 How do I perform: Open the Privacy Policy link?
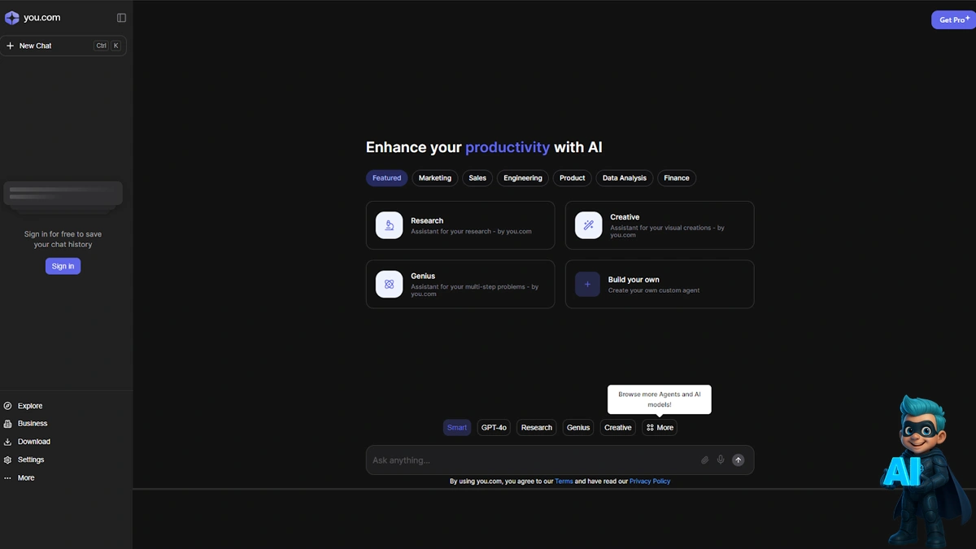[650, 481]
